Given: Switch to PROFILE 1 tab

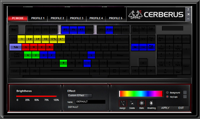Looking at the screenshot, I should 38,18.
